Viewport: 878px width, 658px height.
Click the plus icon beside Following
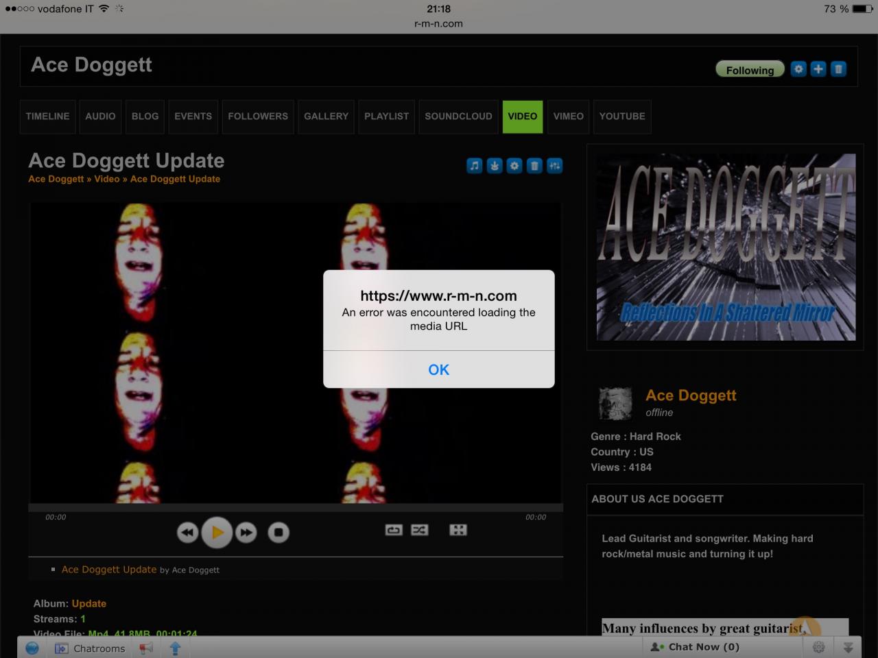(818, 69)
